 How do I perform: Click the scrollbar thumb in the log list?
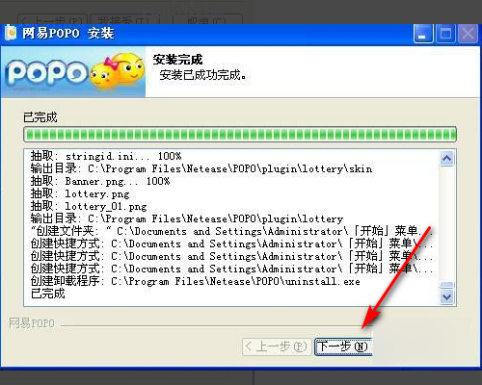pos(447,285)
